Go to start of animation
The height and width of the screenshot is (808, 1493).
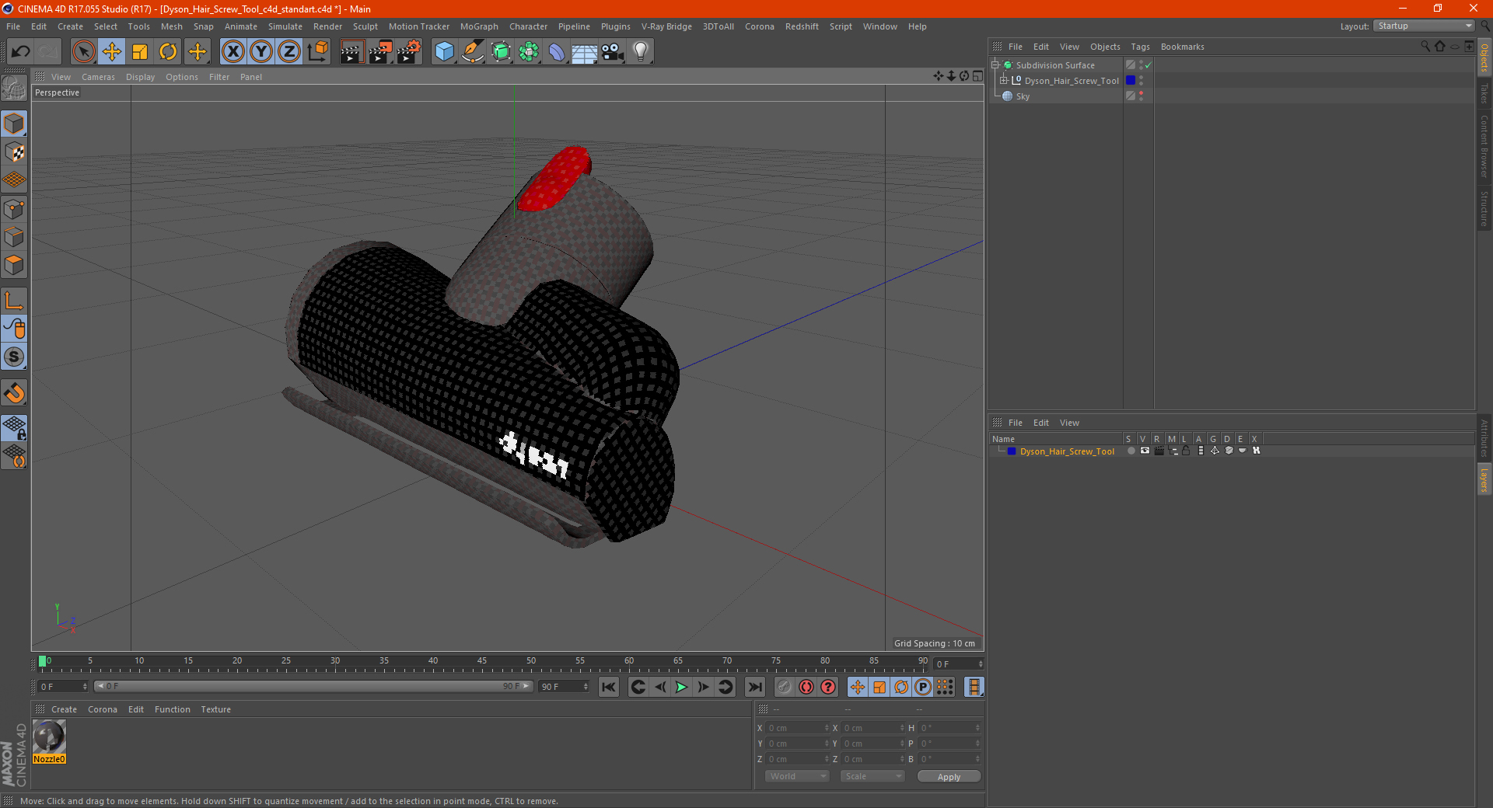[x=609, y=687]
